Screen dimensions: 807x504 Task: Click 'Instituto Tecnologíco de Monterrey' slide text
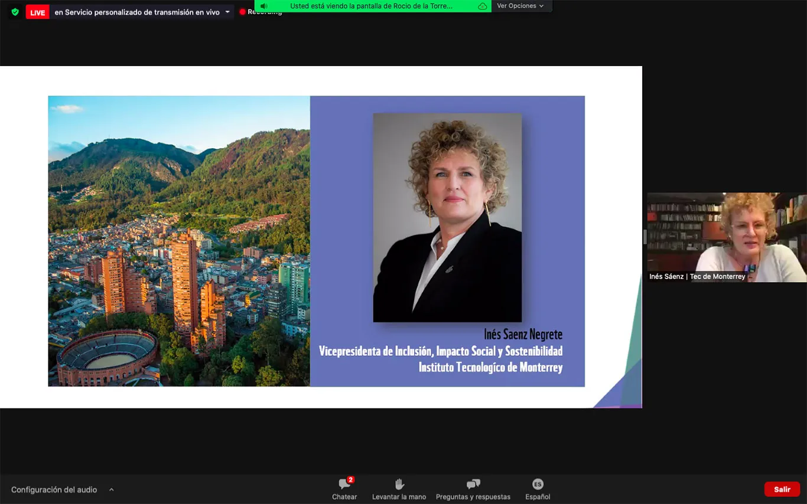click(x=490, y=367)
